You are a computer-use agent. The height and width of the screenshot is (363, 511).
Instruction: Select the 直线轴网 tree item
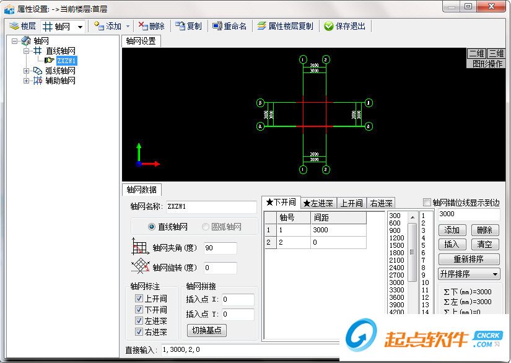tap(60, 51)
